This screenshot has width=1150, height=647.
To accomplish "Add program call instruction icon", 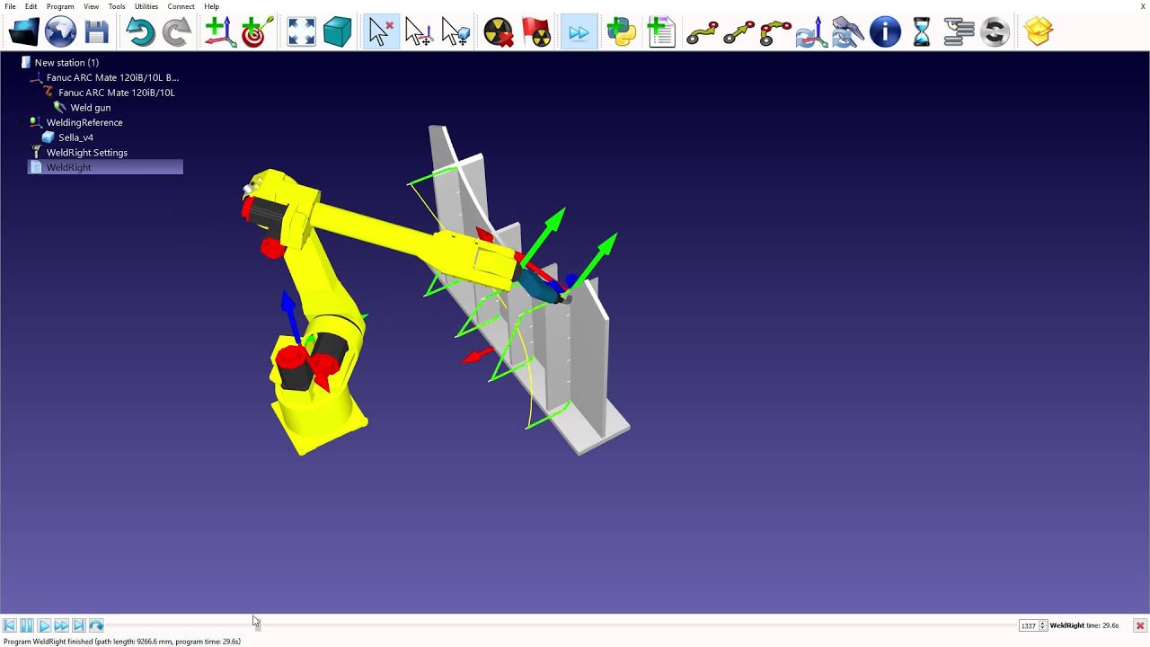I will click(x=959, y=32).
